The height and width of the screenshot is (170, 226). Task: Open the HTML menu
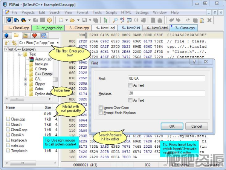point(126,12)
